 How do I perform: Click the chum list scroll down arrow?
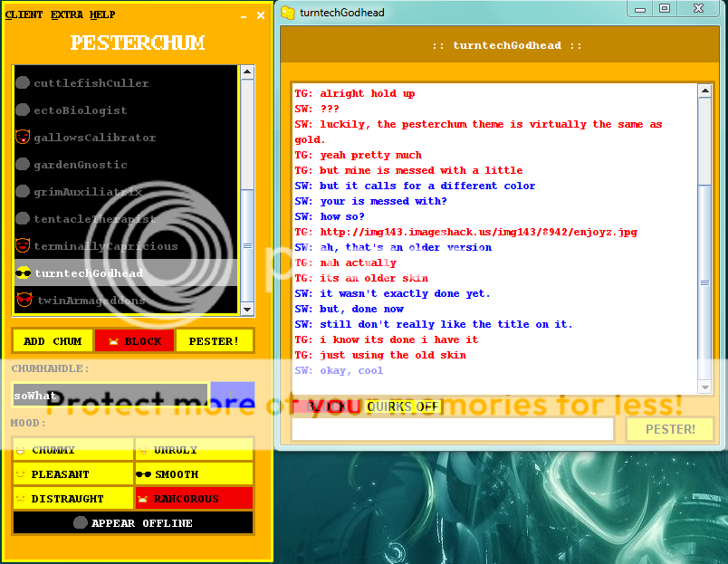pos(247,309)
